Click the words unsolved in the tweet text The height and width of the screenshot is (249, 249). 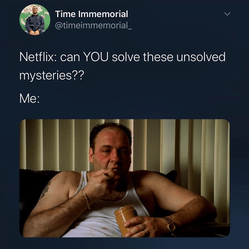(x=201, y=57)
